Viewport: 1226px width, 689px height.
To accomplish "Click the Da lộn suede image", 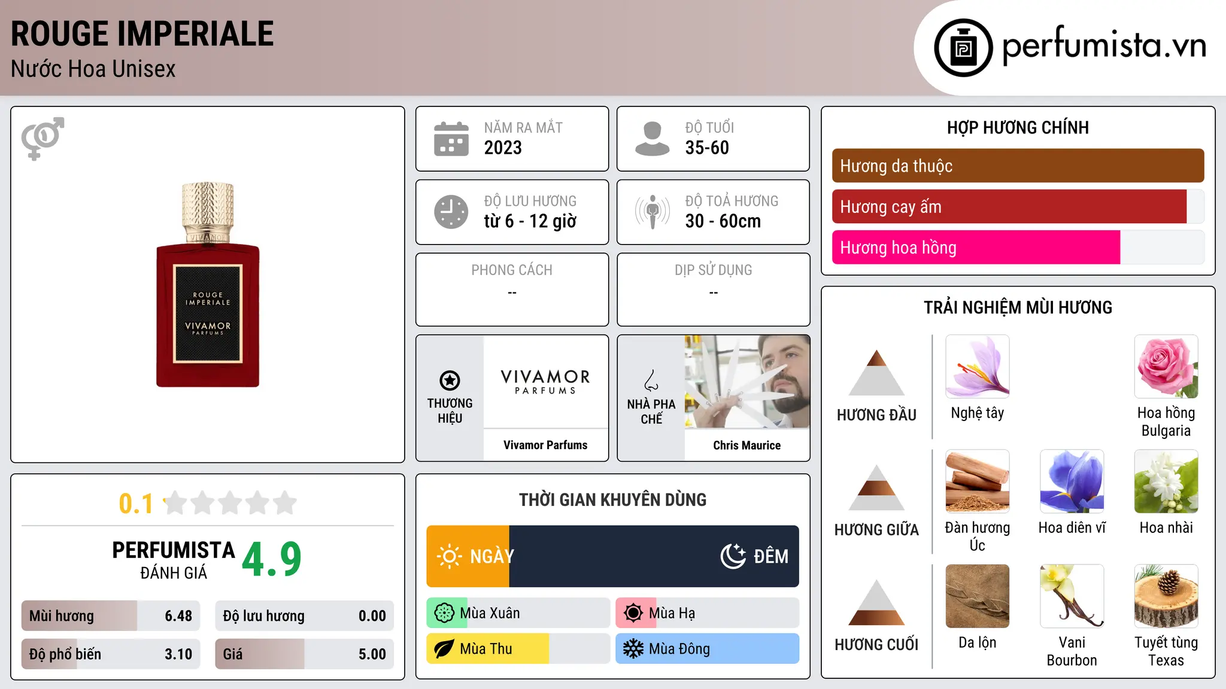I will pos(978,596).
